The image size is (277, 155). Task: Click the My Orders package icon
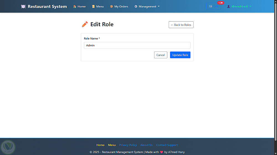point(111,7)
